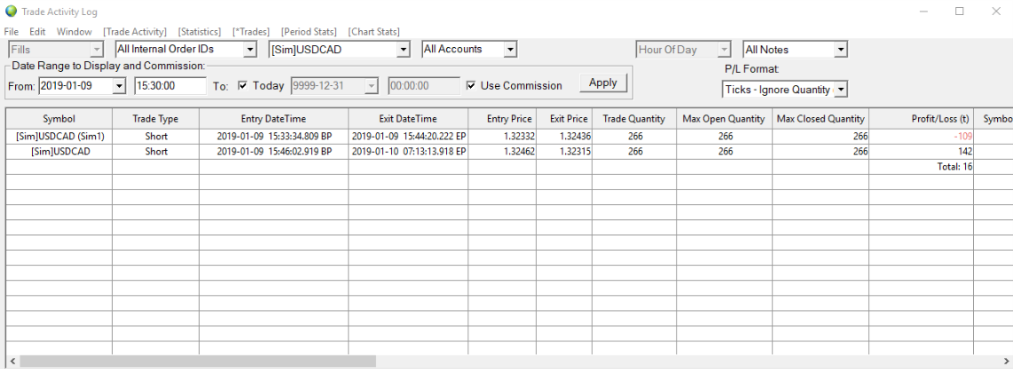Expand the All Internal Order IDs dropdown

[x=250, y=49]
